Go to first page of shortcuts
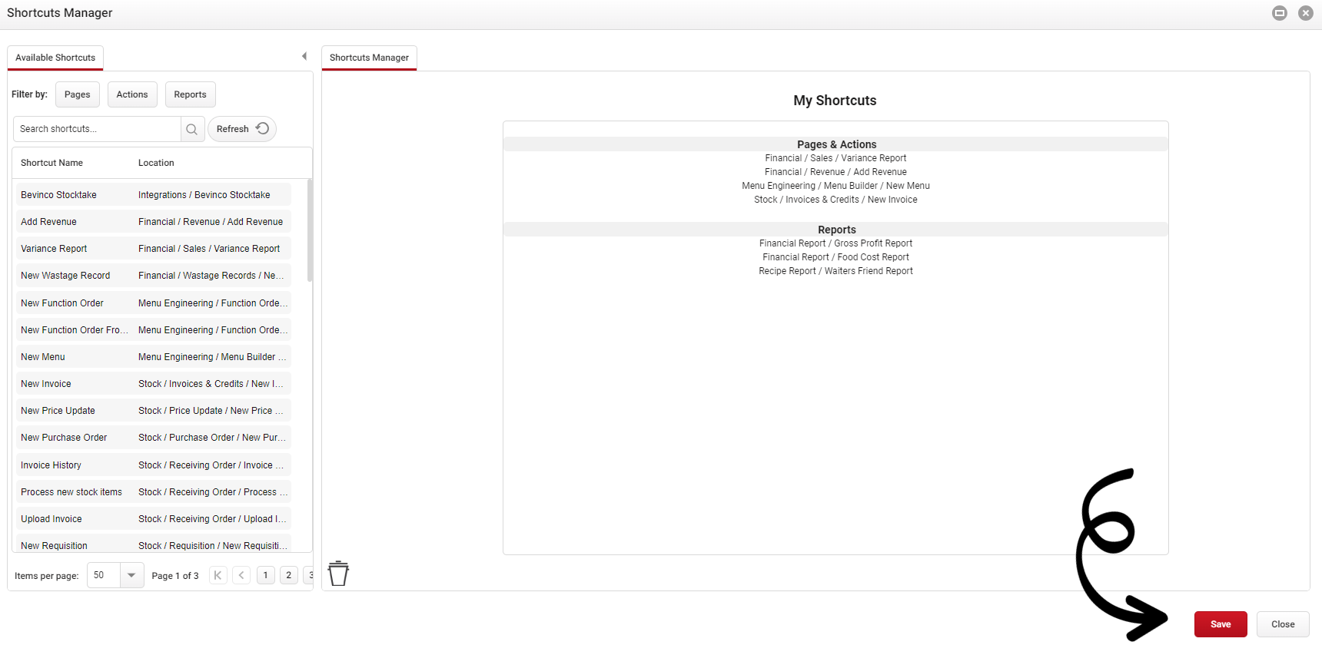 (x=218, y=575)
